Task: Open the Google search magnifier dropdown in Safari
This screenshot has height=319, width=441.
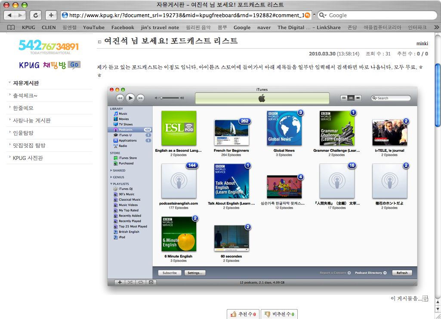Action: click(323, 15)
